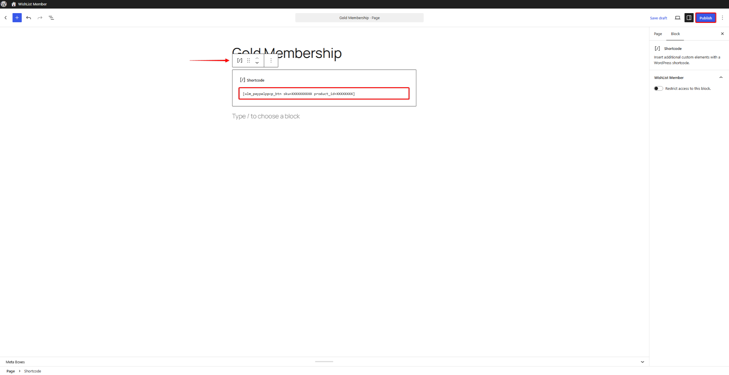Redo the last change
729x375 pixels.
pyautogui.click(x=40, y=18)
